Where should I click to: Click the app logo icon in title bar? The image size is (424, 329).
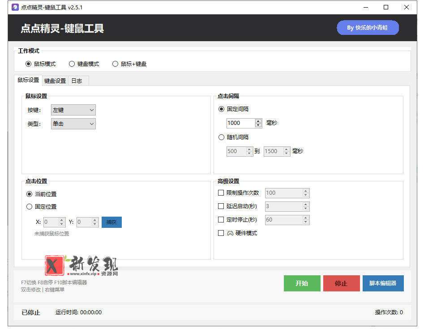(15, 7)
